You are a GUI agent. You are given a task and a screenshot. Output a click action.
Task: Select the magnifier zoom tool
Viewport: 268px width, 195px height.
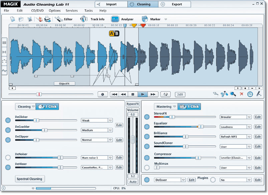click(233, 94)
